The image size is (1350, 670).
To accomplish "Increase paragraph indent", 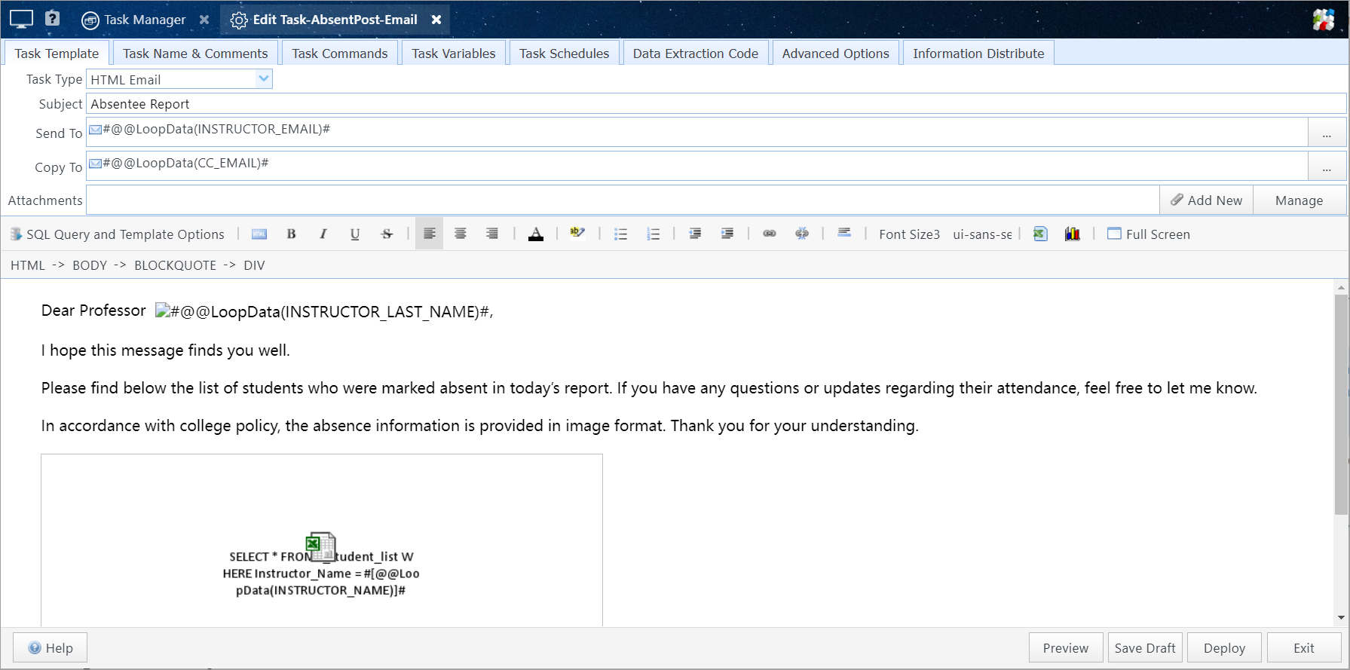I will click(727, 234).
